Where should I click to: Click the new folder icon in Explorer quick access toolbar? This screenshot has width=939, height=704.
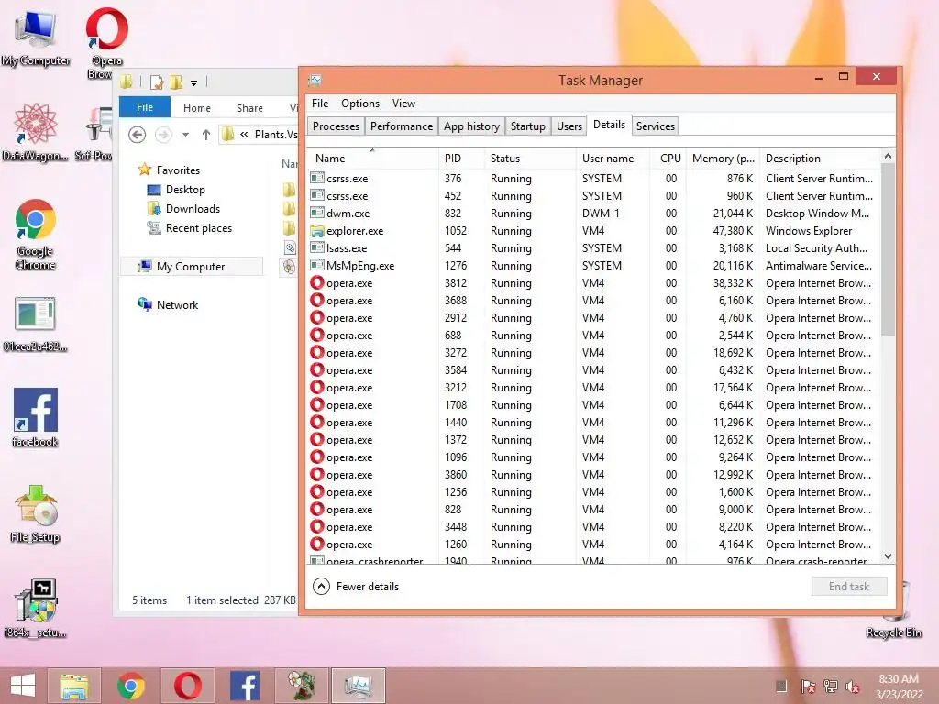coord(176,82)
